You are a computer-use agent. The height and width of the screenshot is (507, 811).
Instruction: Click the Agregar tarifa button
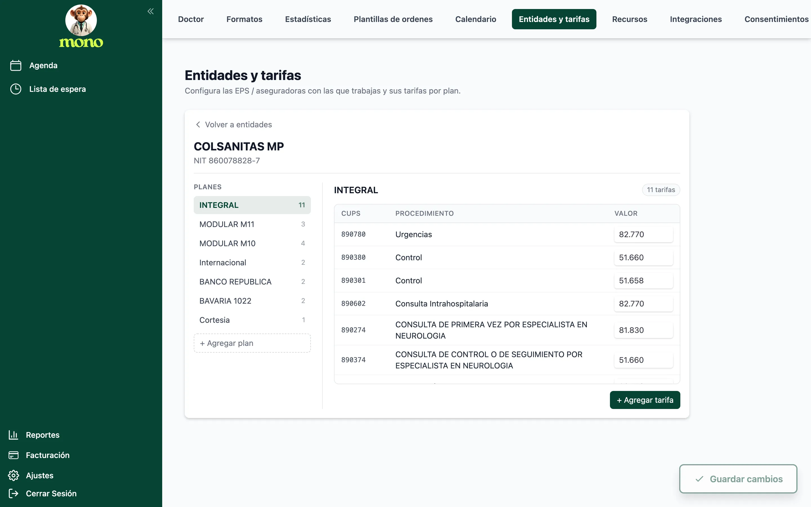point(645,400)
